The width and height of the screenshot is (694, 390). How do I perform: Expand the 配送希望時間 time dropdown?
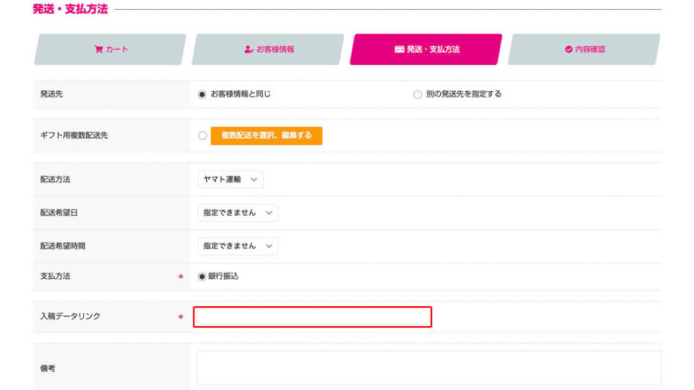238,246
